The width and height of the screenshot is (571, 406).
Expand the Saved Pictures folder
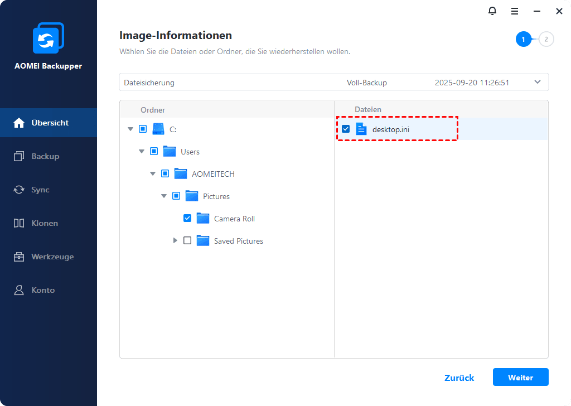175,241
